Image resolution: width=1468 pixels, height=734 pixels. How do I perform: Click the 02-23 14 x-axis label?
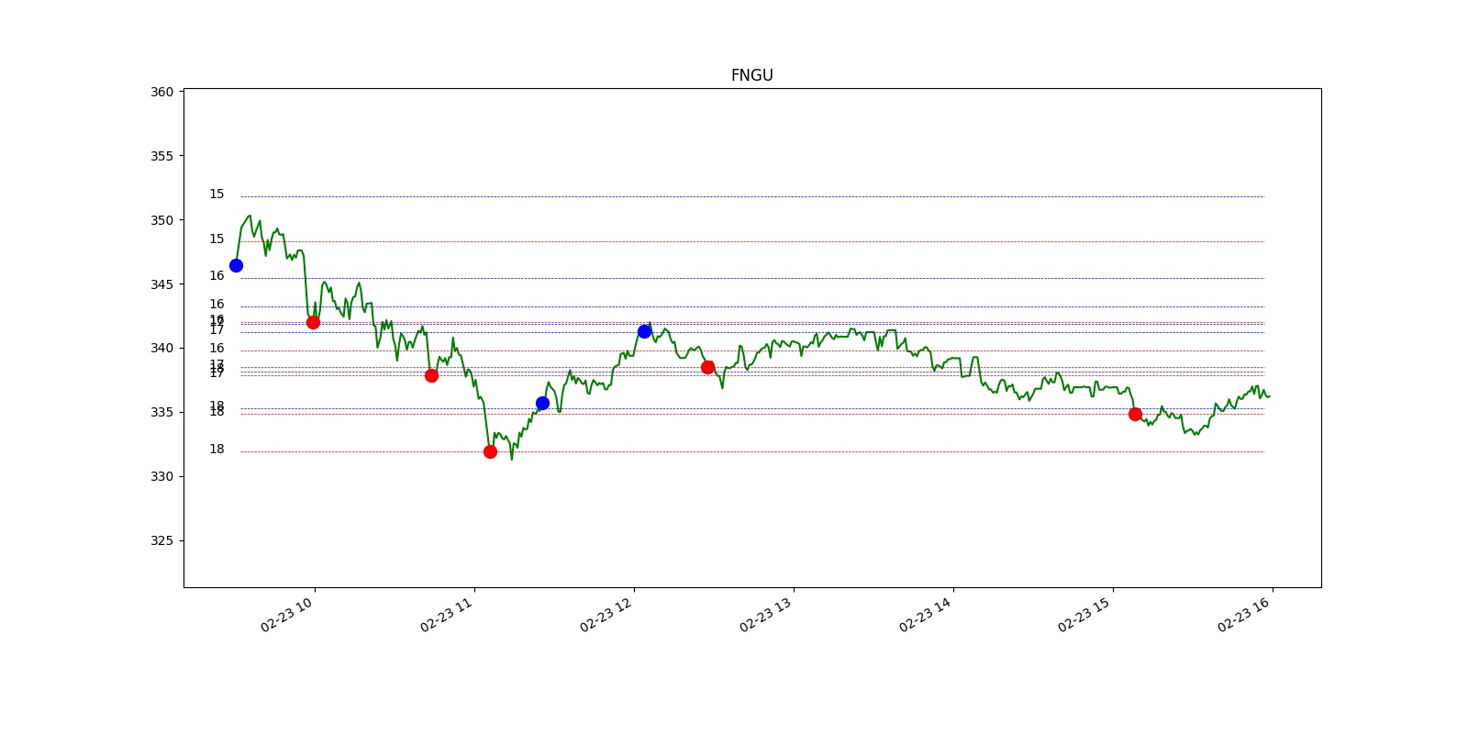click(925, 615)
